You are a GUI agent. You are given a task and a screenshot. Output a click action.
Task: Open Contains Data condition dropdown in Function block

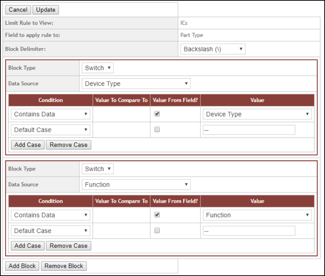(x=50, y=215)
